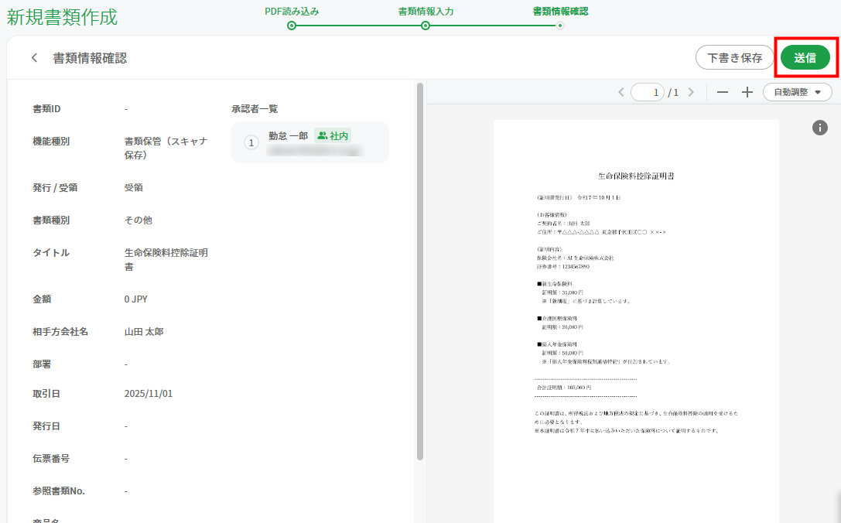Click the 承認者一覧 label
This screenshot has height=523, width=841.
point(255,109)
